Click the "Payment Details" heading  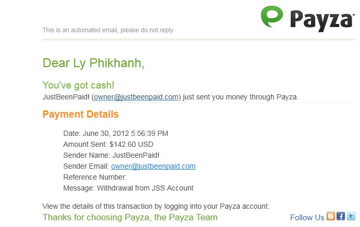click(x=81, y=114)
